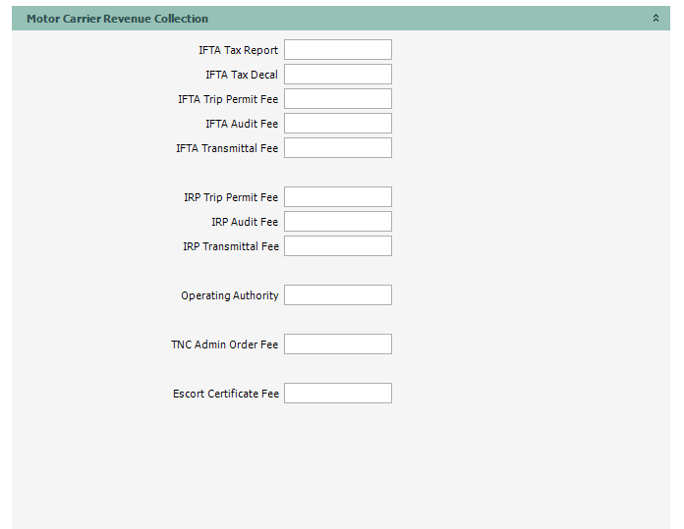Click the IRP Trip Permit Fee label
The width and height of the screenshot is (684, 529).
pyautogui.click(x=231, y=197)
